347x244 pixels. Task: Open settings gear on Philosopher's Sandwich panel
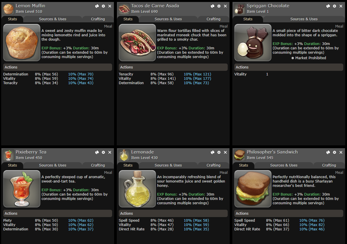click(x=335, y=152)
